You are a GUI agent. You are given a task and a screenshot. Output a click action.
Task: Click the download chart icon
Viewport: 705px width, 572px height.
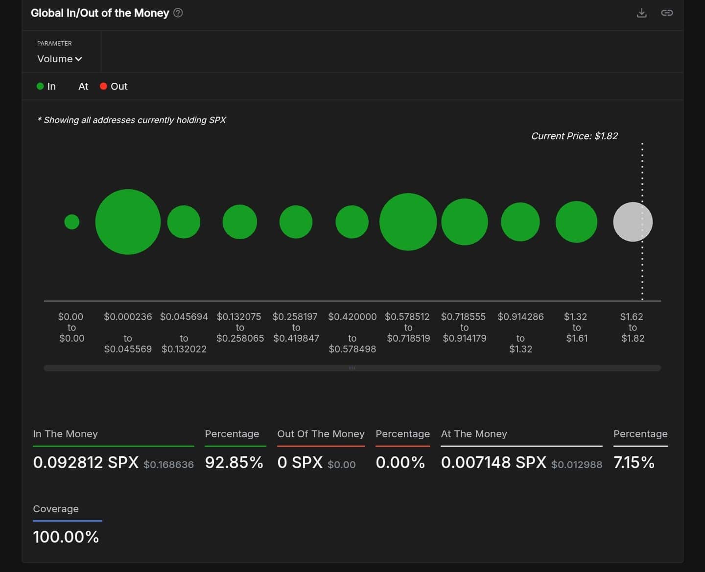pos(641,13)
